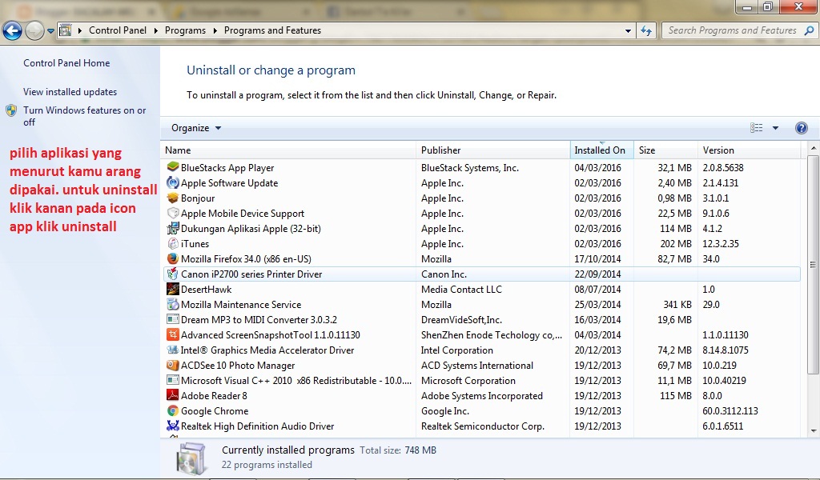Click the Apple Mobile Device Support icon
The height and width of the screenshot is (480, 820).
tap(173, 213)
